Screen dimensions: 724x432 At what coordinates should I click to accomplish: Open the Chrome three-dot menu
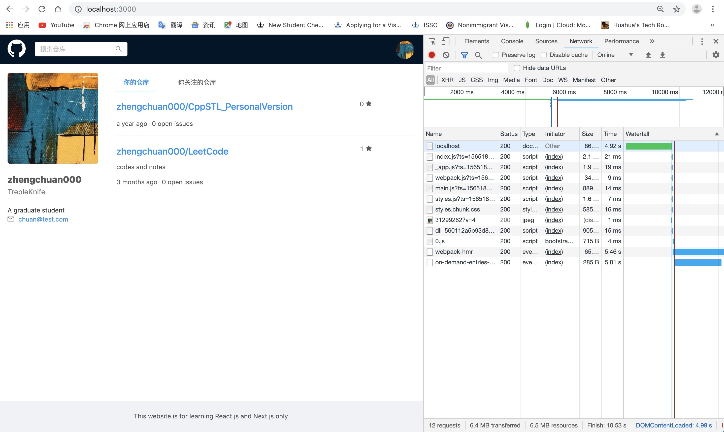713,9
